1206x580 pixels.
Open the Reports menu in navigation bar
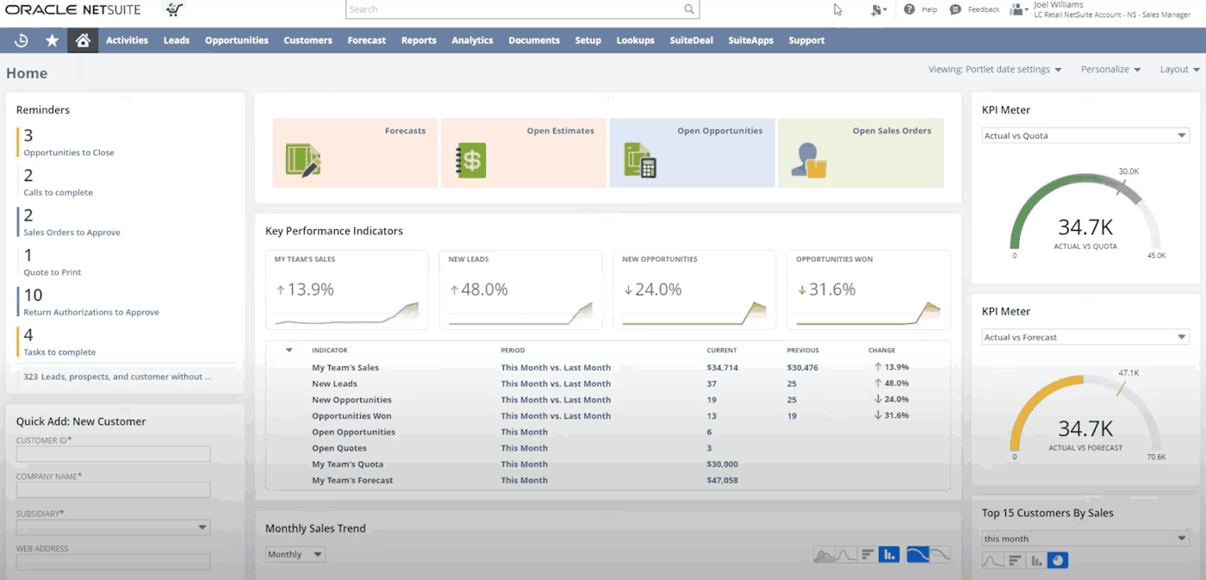(x=419, y=41)
